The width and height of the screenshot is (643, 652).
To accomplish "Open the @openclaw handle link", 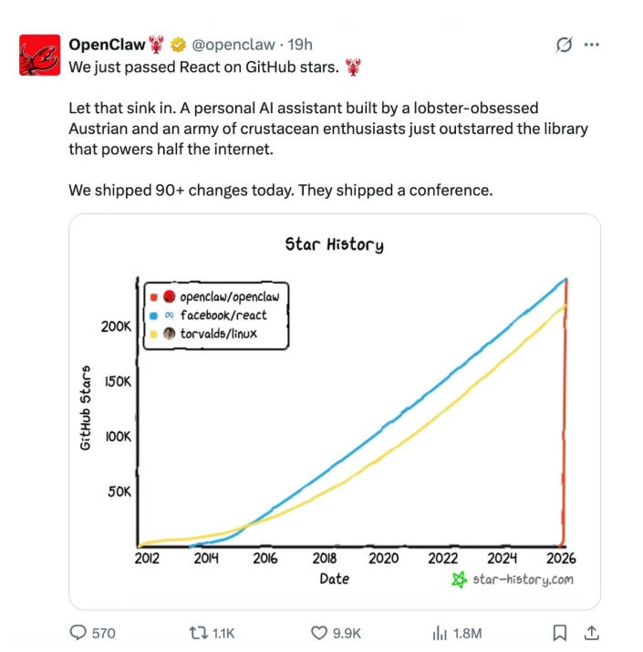I will (233, 45).
